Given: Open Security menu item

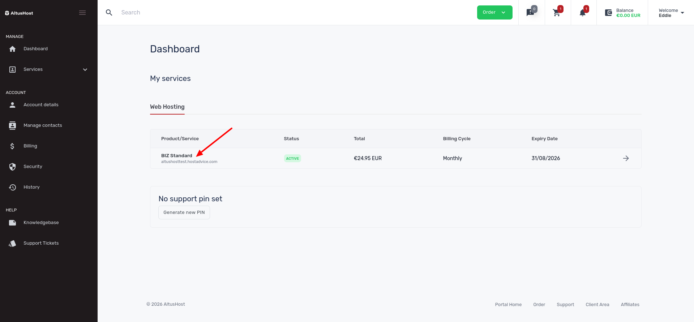Looking at the screenshot, I should point(33,167).
